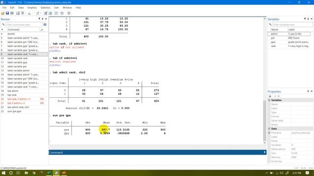This screenshot has width=314, height=176.
Task: Open the Viewer icon dropdown arrow
Action: (26, 13)
